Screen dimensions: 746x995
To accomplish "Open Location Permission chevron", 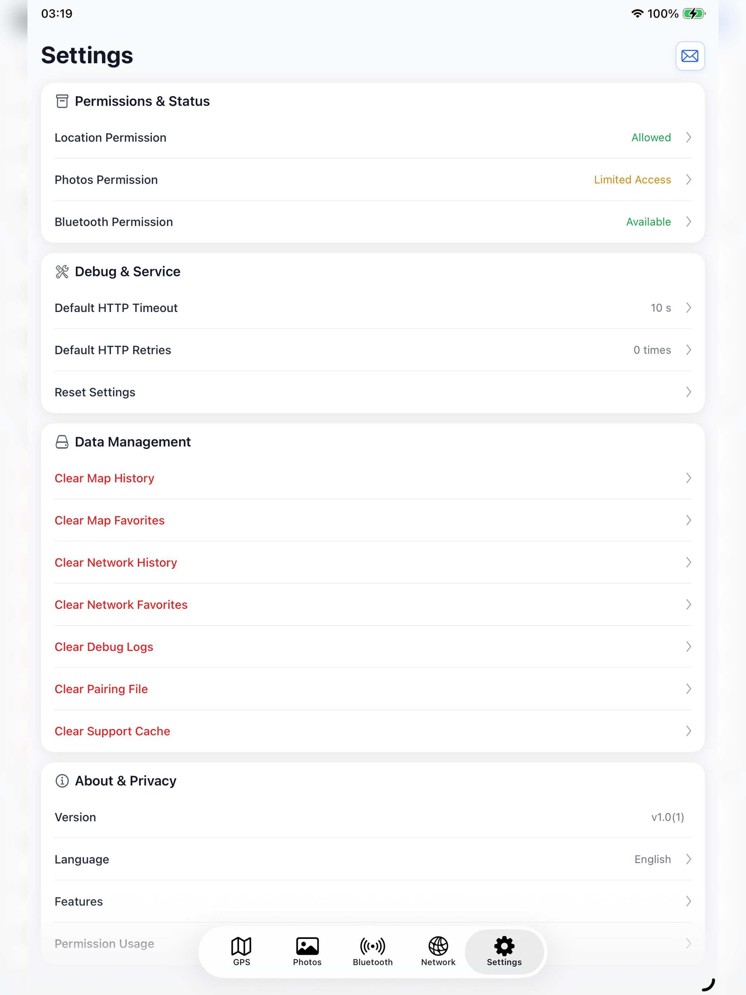I will tap(689, 137).
